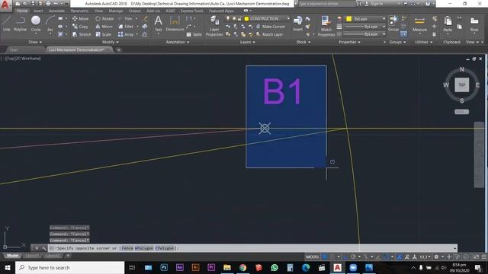Expand the Draw panel
The height and width of the screenshot is (274, 488).
[35, 42]
